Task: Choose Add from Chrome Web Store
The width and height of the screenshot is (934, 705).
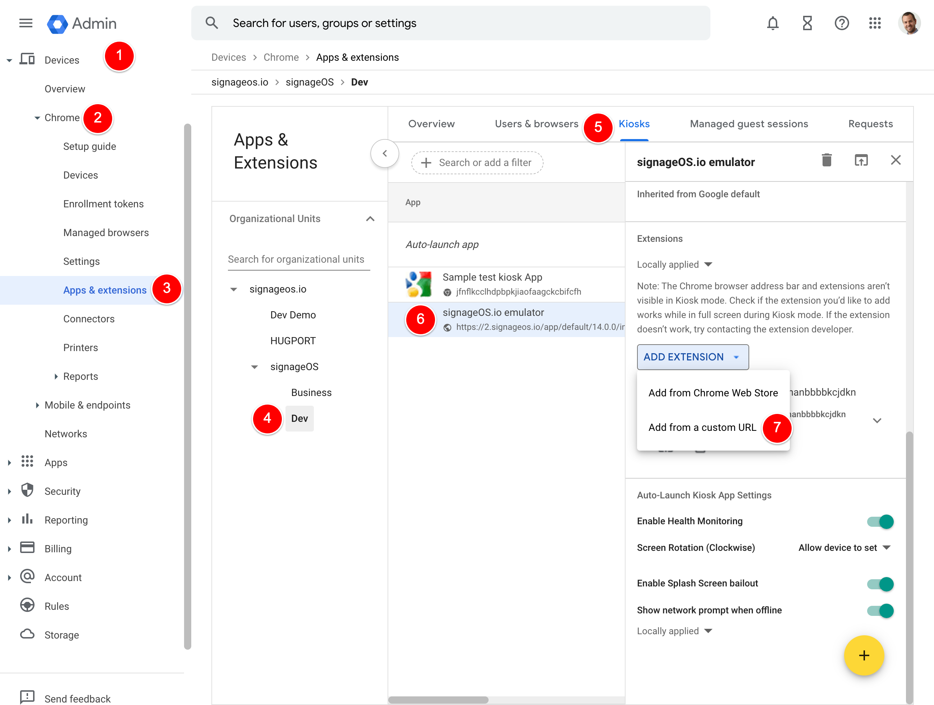Action: coord(713,393)
